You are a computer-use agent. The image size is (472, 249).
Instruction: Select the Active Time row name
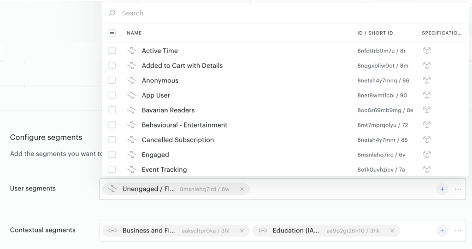click(x=160, y=51)
